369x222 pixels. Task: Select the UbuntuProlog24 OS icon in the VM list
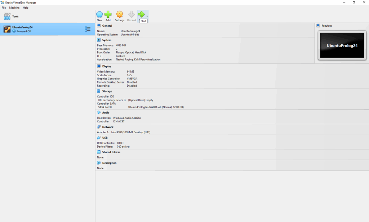(7, 29)
